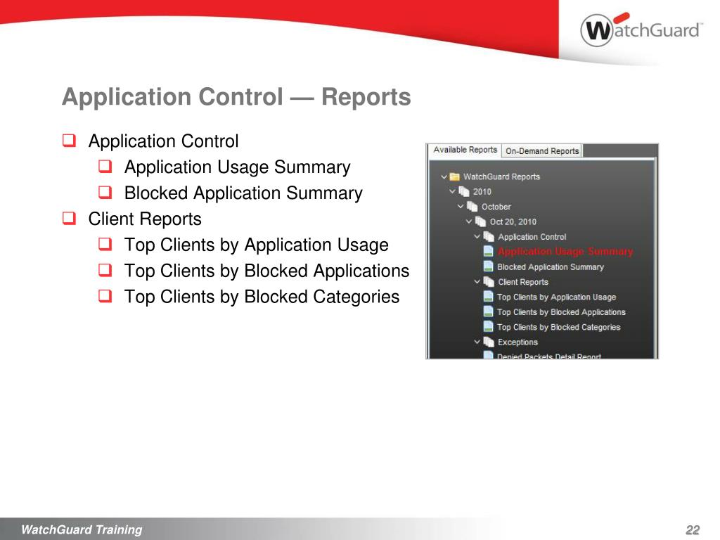Click the slide number 22
Viewport: 720px width, 540px height.
click(693, 530)
